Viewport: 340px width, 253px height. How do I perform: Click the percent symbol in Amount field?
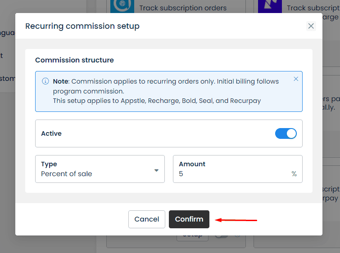[294, 174]
